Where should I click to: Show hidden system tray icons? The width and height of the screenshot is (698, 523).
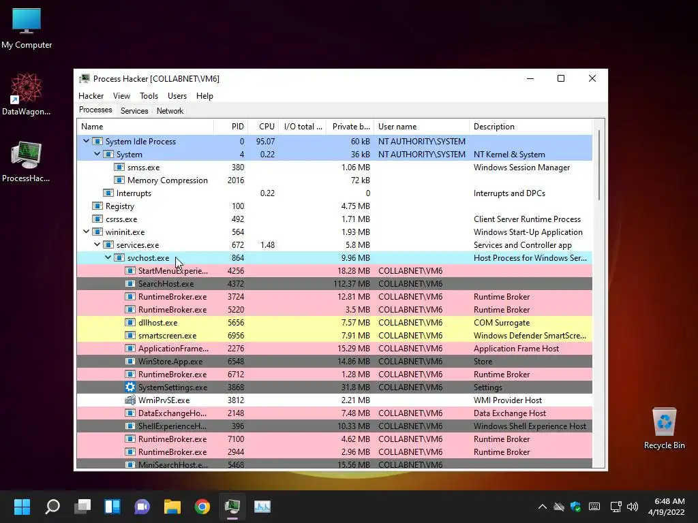[542, 507]
